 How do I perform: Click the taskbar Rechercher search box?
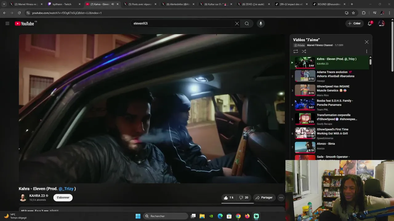(x=166, y=216)
